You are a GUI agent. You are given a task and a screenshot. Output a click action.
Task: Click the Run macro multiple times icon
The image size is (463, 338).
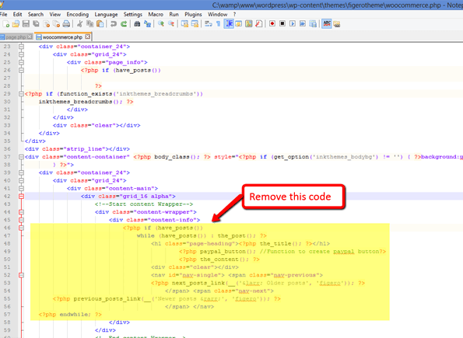pyautogui.click(x=303, y=23)
